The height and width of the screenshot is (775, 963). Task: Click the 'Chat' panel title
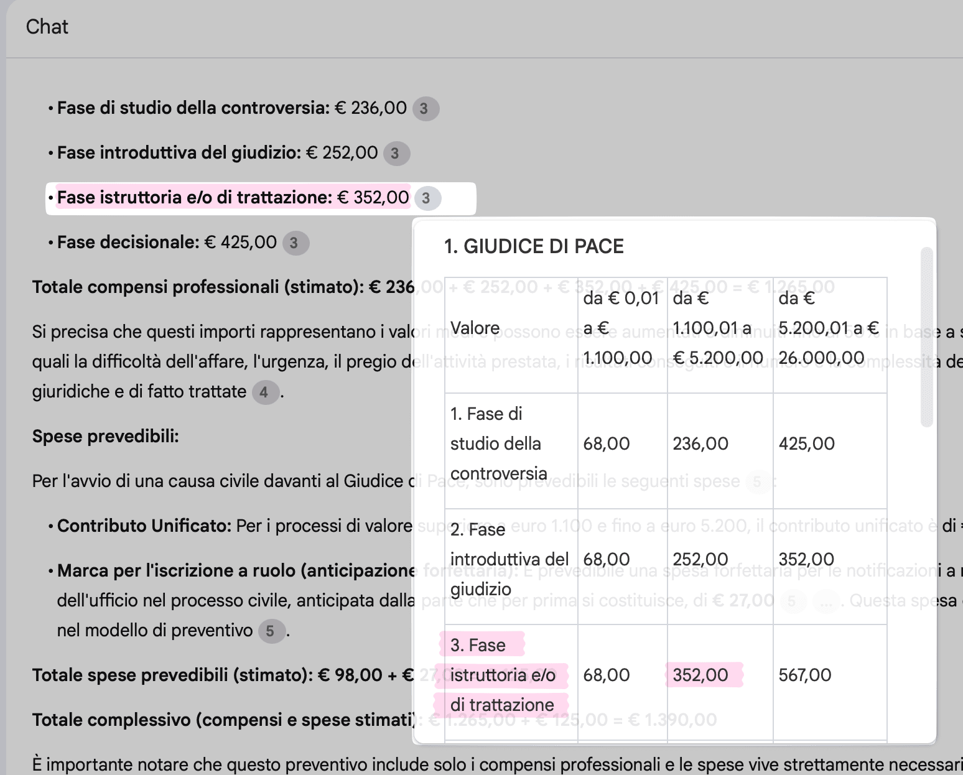click(x=47, y=27)
